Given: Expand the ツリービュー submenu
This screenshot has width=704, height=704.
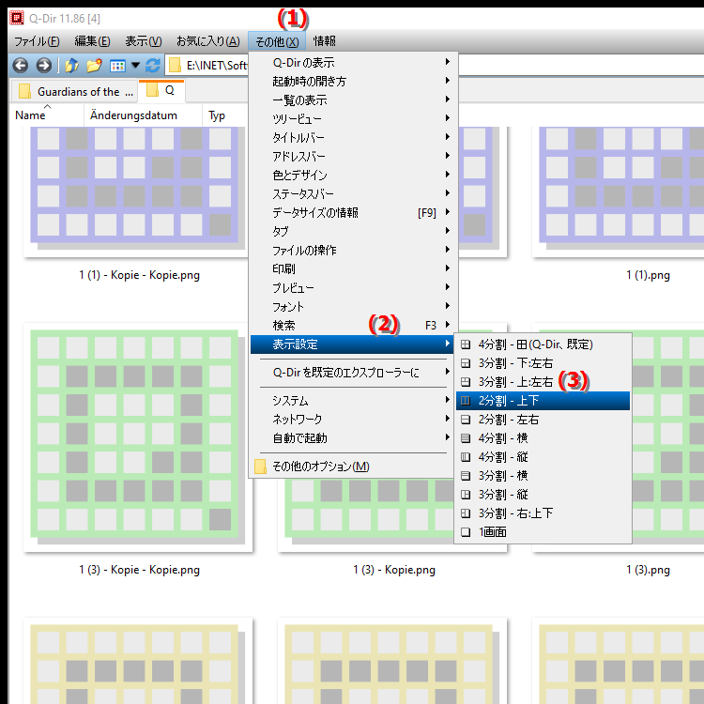Looking at the screenshot, I should pyautogui.click(x=354, y=119).
